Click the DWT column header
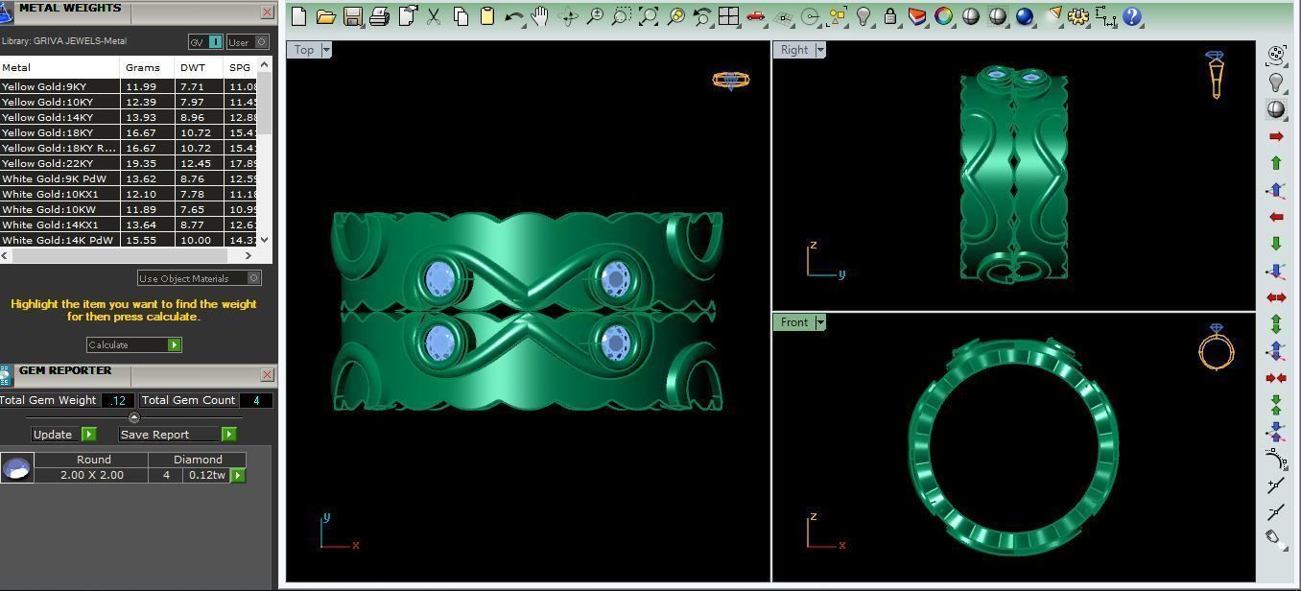The image size is (1301, 591). pos(200,67)
